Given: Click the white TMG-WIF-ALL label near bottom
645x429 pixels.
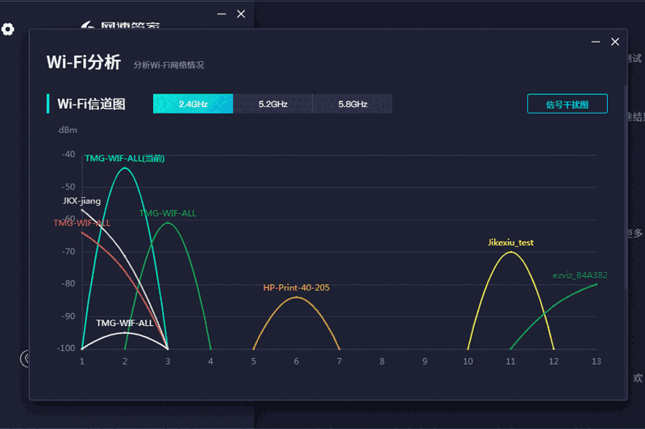Looking at the screenshot, I should point(124,323).
